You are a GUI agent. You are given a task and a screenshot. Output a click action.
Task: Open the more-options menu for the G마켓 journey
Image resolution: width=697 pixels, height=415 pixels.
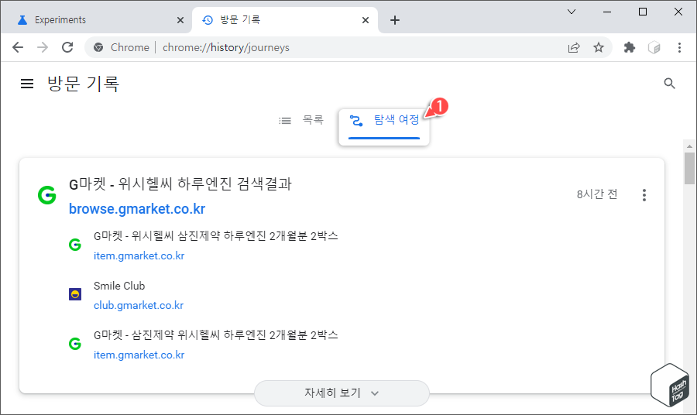pos(644,195)
